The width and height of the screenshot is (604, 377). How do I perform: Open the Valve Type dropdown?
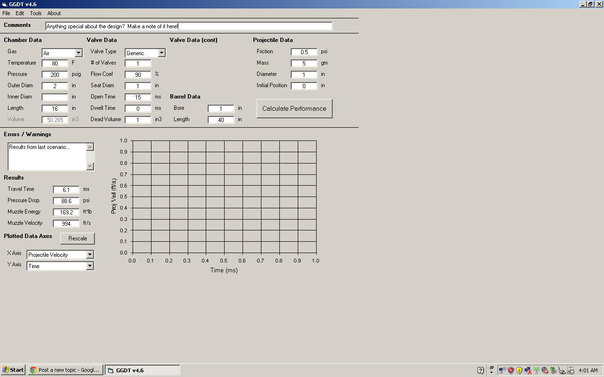click(161, 53)
